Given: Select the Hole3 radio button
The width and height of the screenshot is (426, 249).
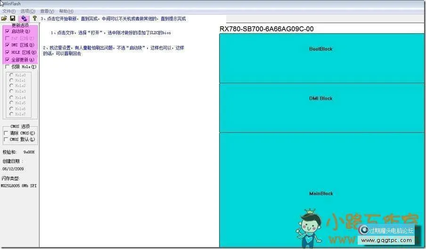Looking at the screenshot, I should 11,91.
